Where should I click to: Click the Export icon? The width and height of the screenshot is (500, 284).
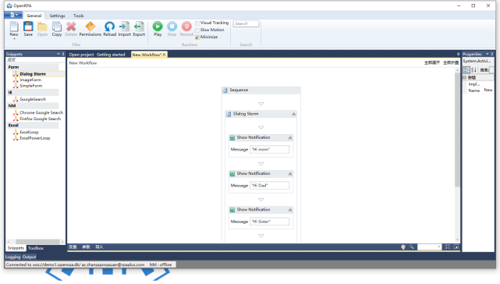coord(139,27)
